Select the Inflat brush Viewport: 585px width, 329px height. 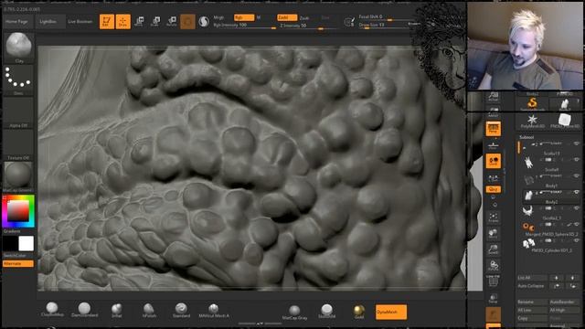[x=116, y=310]
